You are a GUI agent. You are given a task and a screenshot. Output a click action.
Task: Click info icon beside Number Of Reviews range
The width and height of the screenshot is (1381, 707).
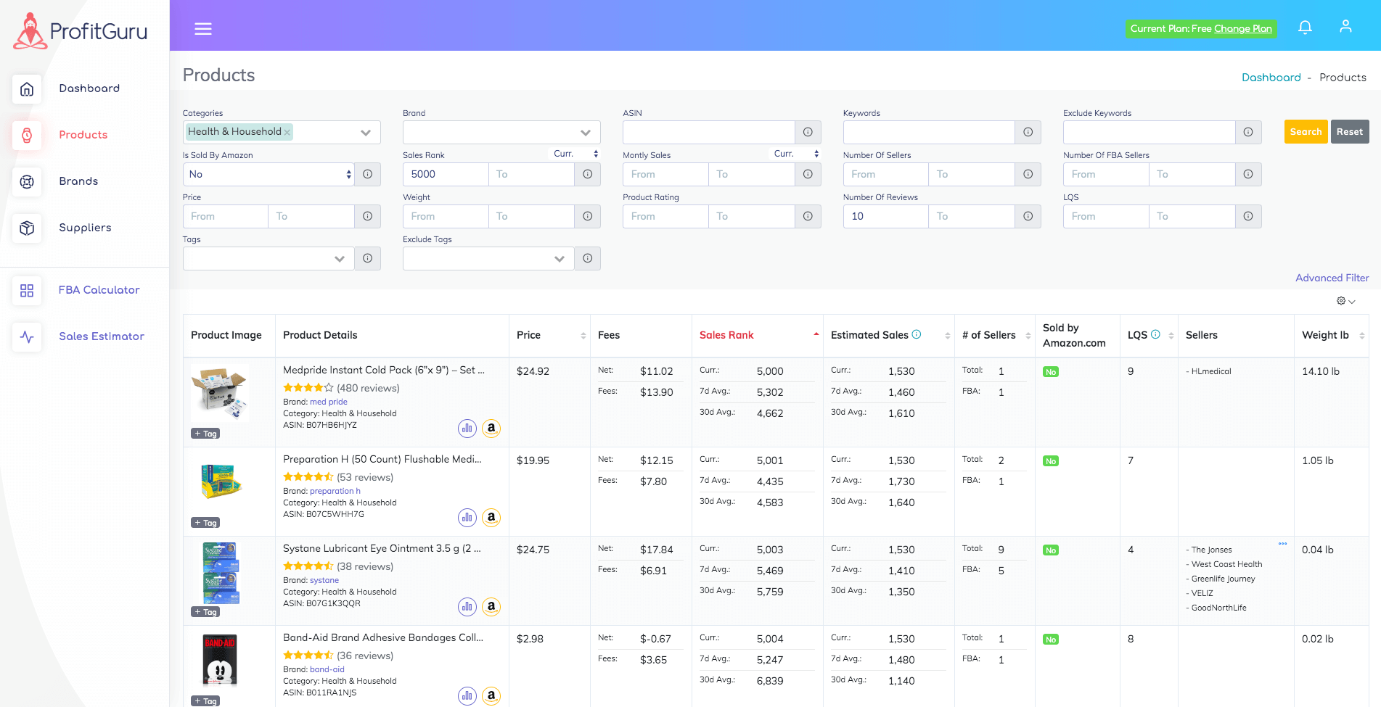tap(1028, 216)
